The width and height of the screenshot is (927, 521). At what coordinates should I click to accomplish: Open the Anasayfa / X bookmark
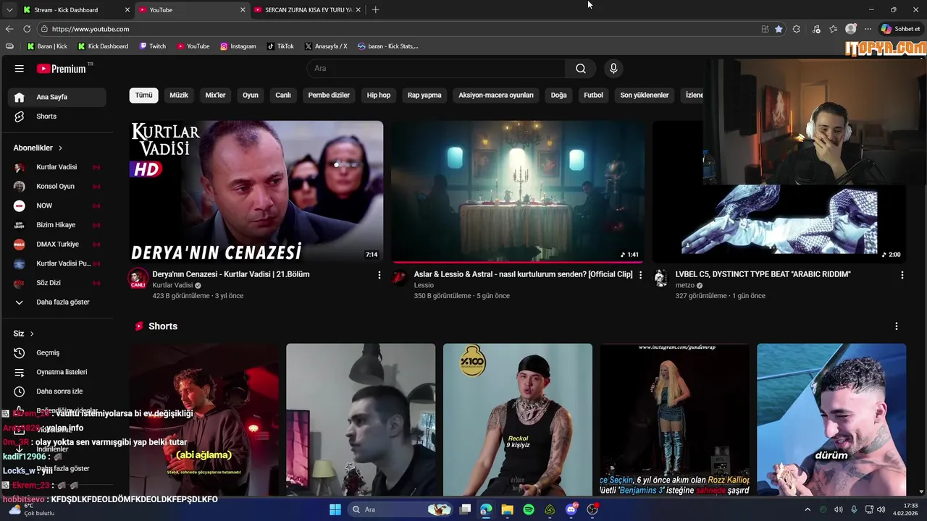[326, 46]
